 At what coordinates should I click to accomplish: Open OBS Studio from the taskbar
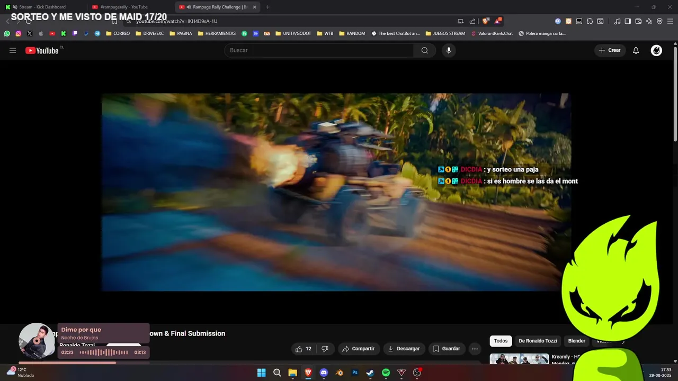pos(417,373)
